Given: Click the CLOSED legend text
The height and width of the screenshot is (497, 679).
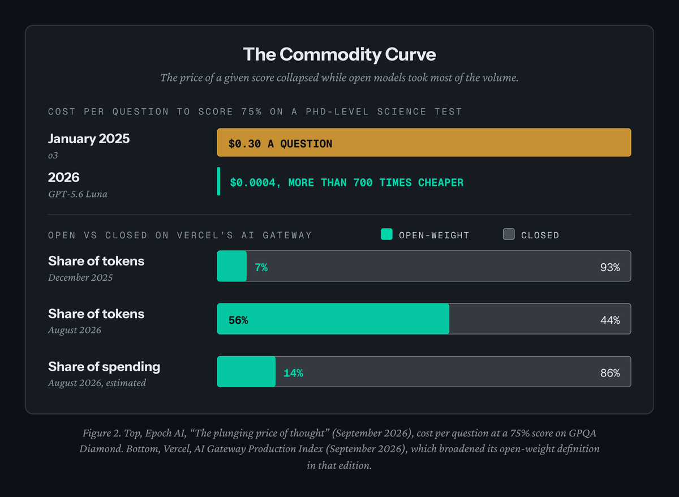Looking at the screenshot, I should pyautogui.click(x=540, y=235).
